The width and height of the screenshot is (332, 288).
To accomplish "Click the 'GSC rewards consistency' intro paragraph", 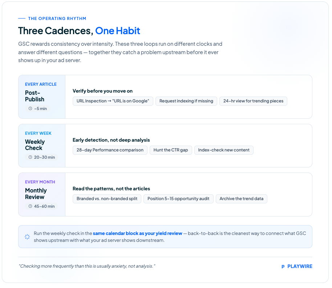I will click(120, 52).
